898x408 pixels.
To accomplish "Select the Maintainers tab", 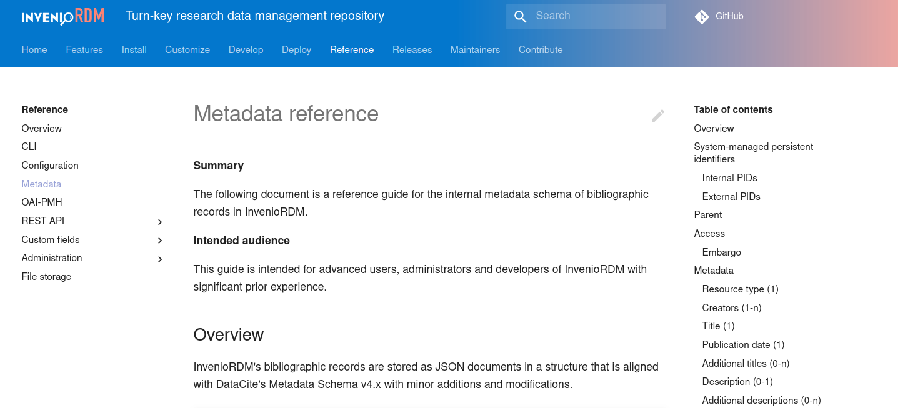I will tap(475, 50).
